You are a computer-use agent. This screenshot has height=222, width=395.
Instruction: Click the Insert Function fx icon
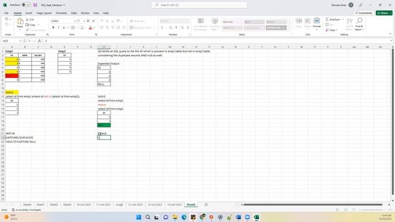39,41
